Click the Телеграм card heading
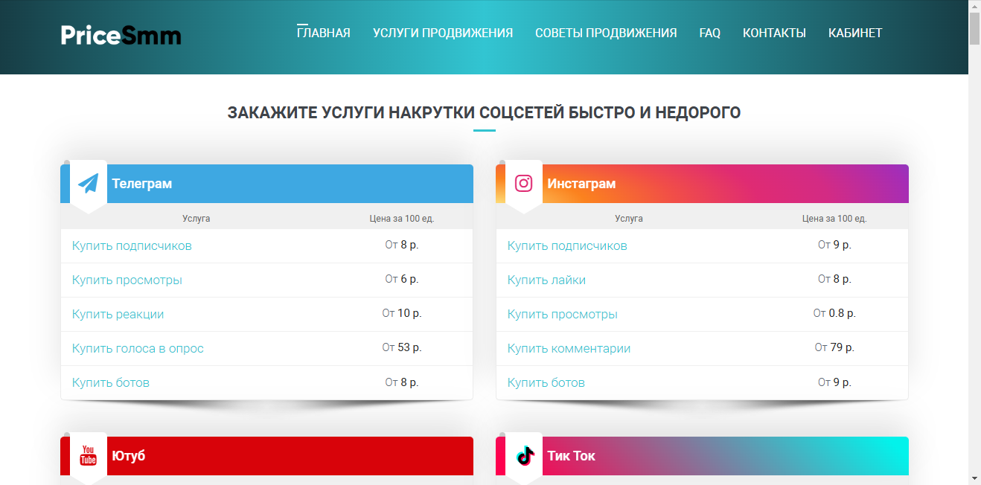Screen dimensions: 981x485 click(x=142, y=184)
